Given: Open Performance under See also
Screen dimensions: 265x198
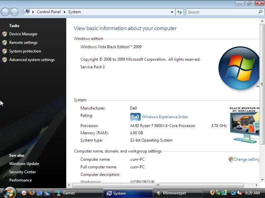Looking at the screenshot, I should [x=21, y=180].
